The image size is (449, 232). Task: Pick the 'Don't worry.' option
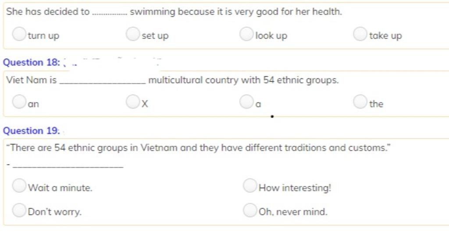tap(19, 210)
